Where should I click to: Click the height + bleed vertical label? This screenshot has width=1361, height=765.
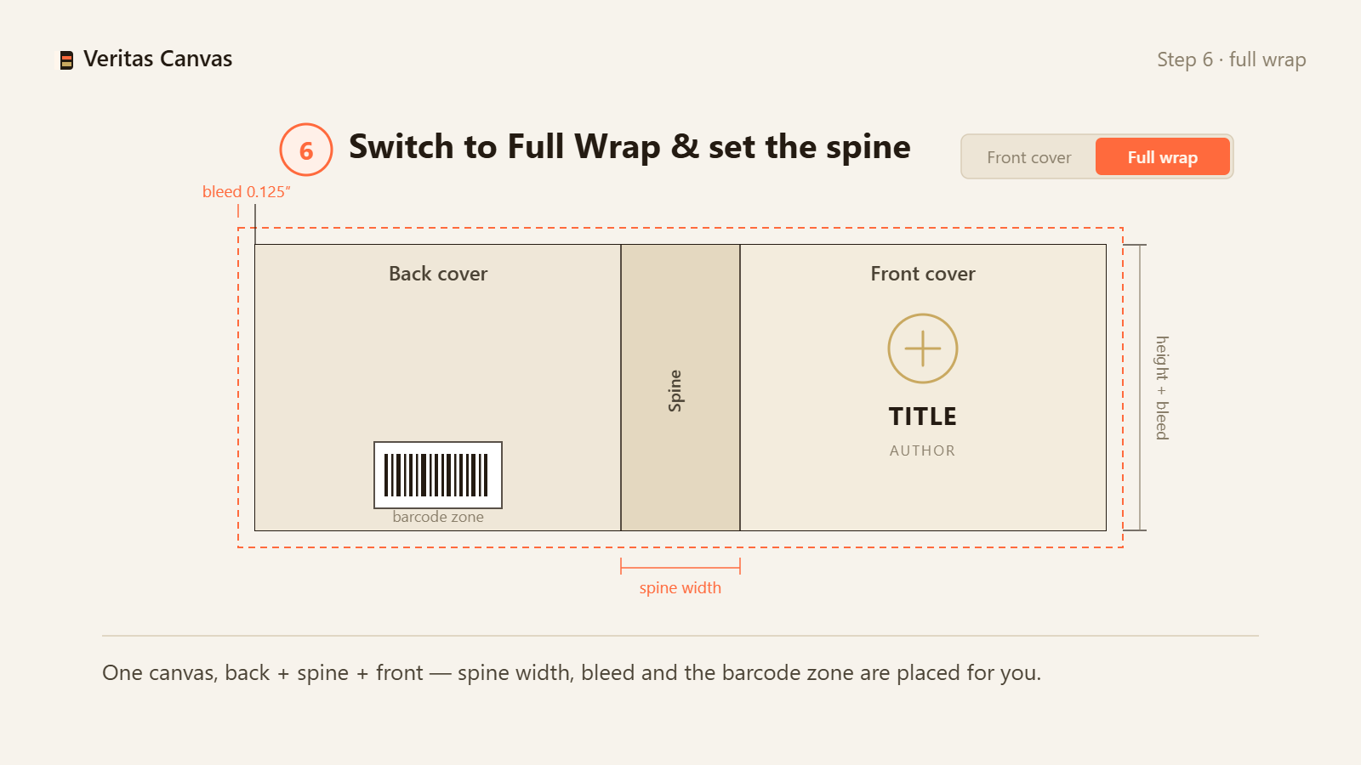[x=1162, y=388]
